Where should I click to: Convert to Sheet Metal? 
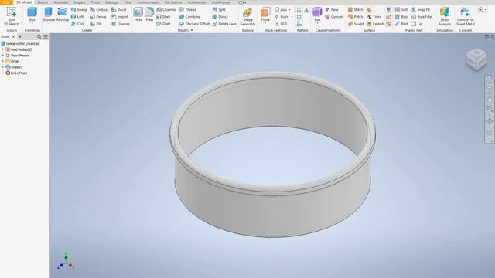466,17
